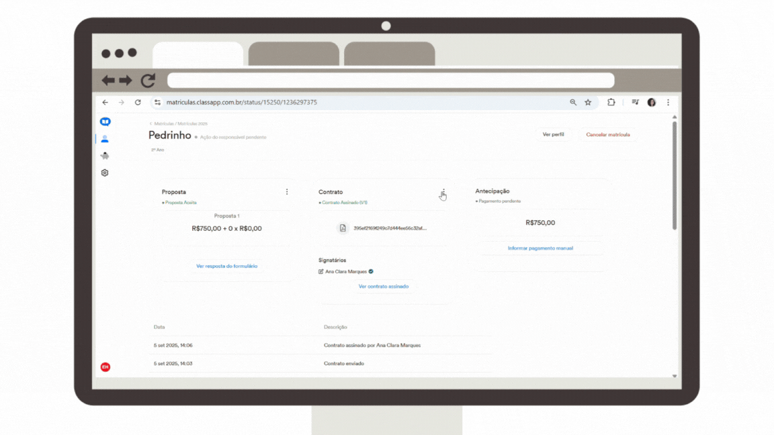Click the Ver perfil button
This screenshot has height=435, width=774.
tap(553, 135)
